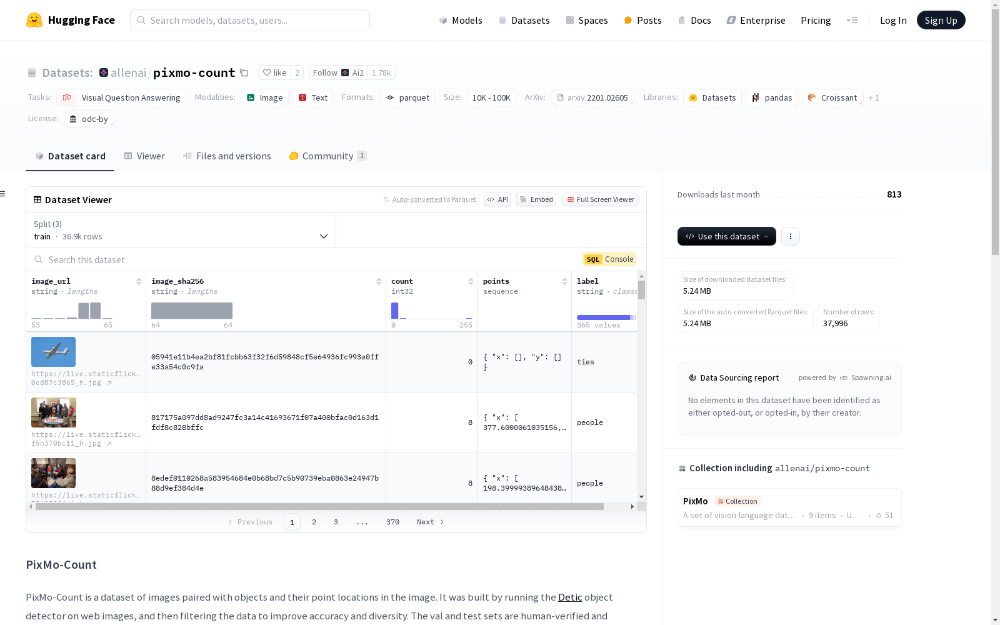The image size is (1000, 625).
Task: Click the Sign Up button
Action: tap(941, 20)
